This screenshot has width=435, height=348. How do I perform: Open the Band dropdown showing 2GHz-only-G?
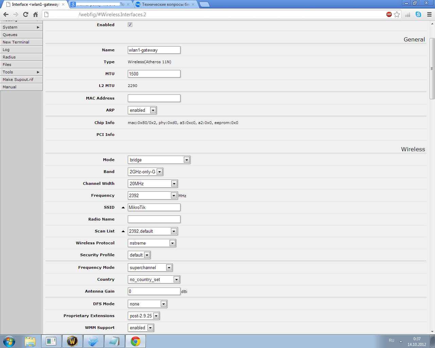[145, 172]
